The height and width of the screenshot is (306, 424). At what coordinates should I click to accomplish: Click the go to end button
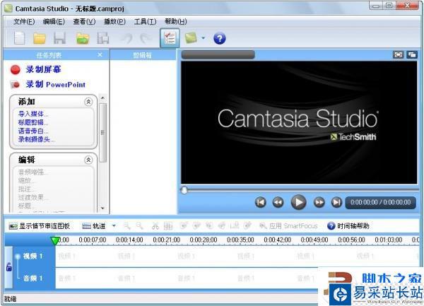click(336, 202)
